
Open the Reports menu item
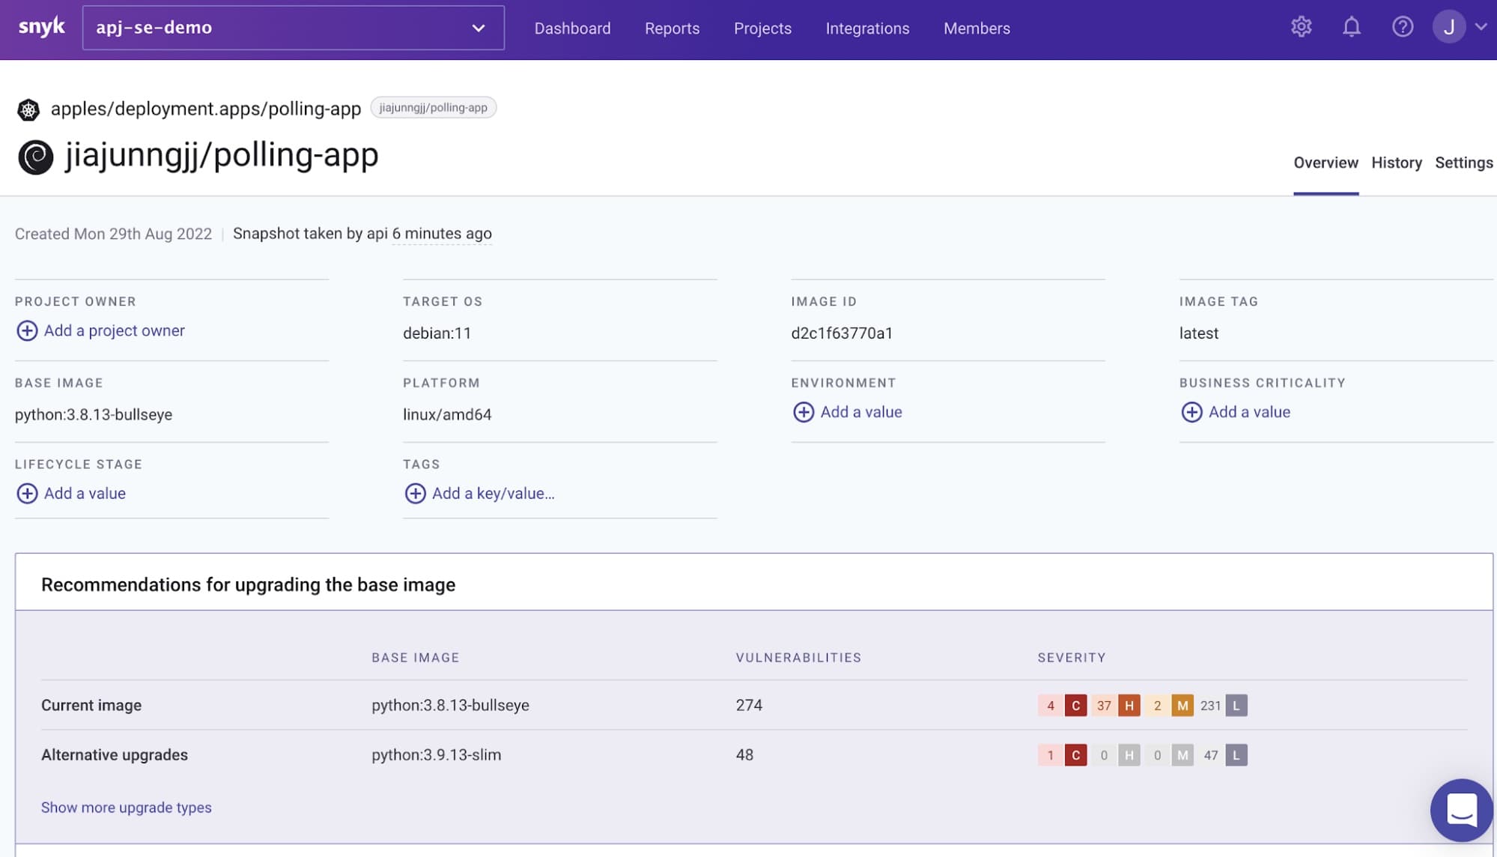(x=672, y=28)
